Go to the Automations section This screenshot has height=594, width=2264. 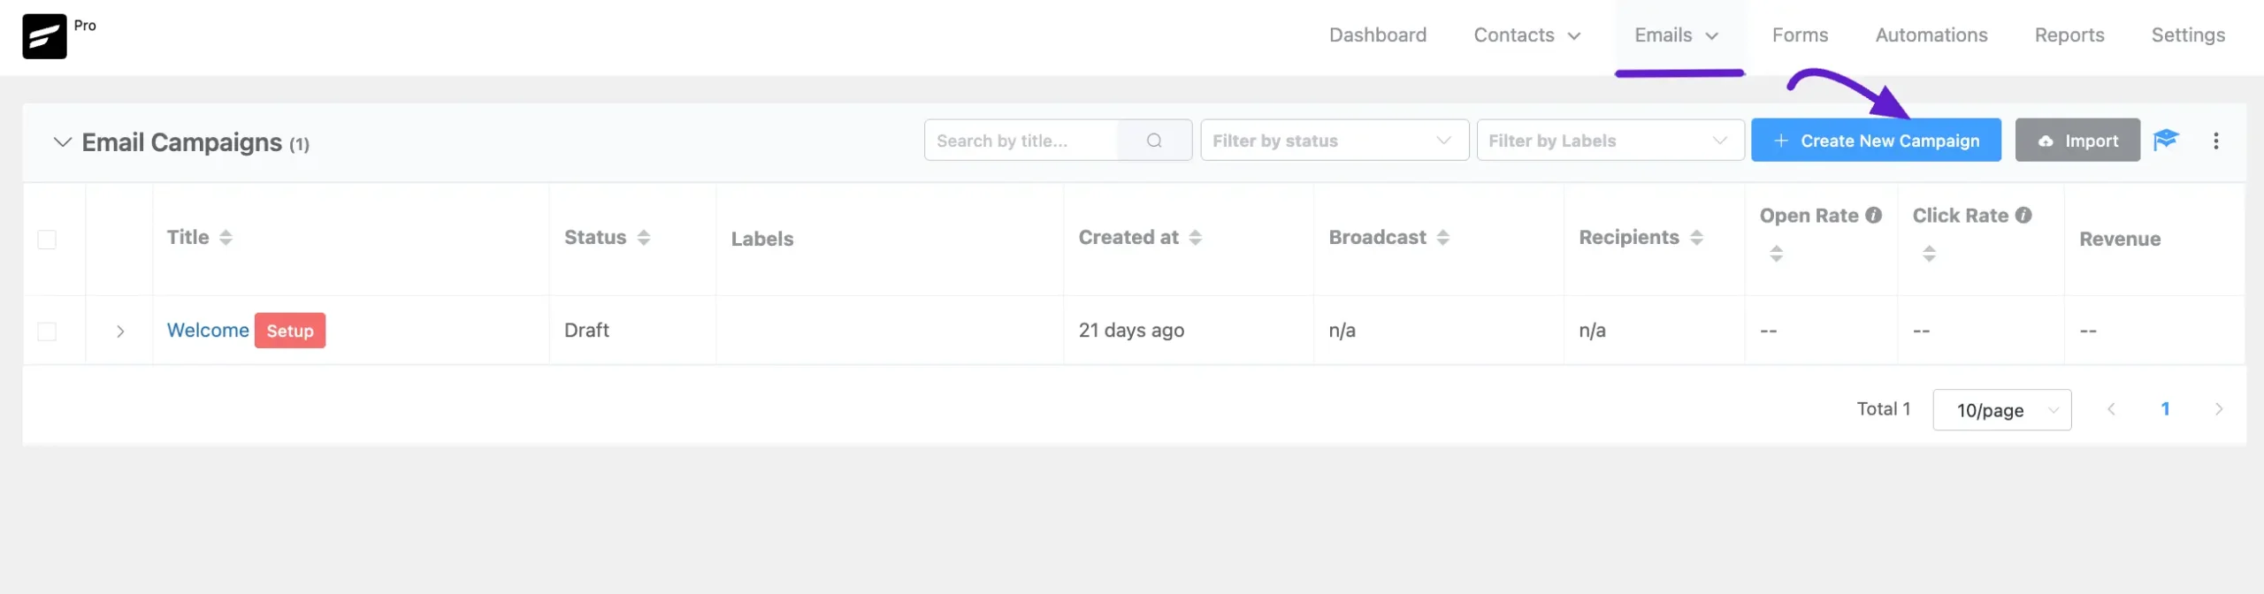(1931, 35)
